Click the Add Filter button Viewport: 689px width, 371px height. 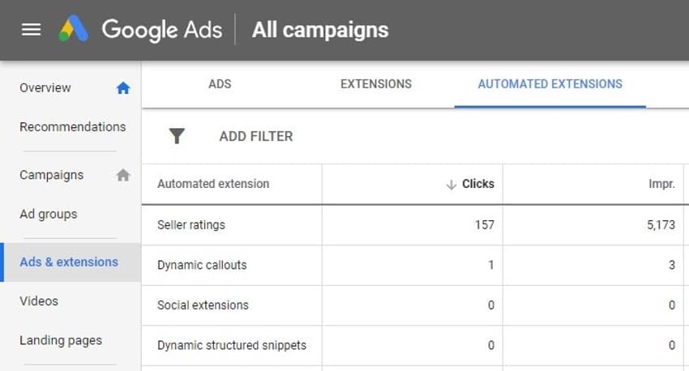[x=255, y=136]
